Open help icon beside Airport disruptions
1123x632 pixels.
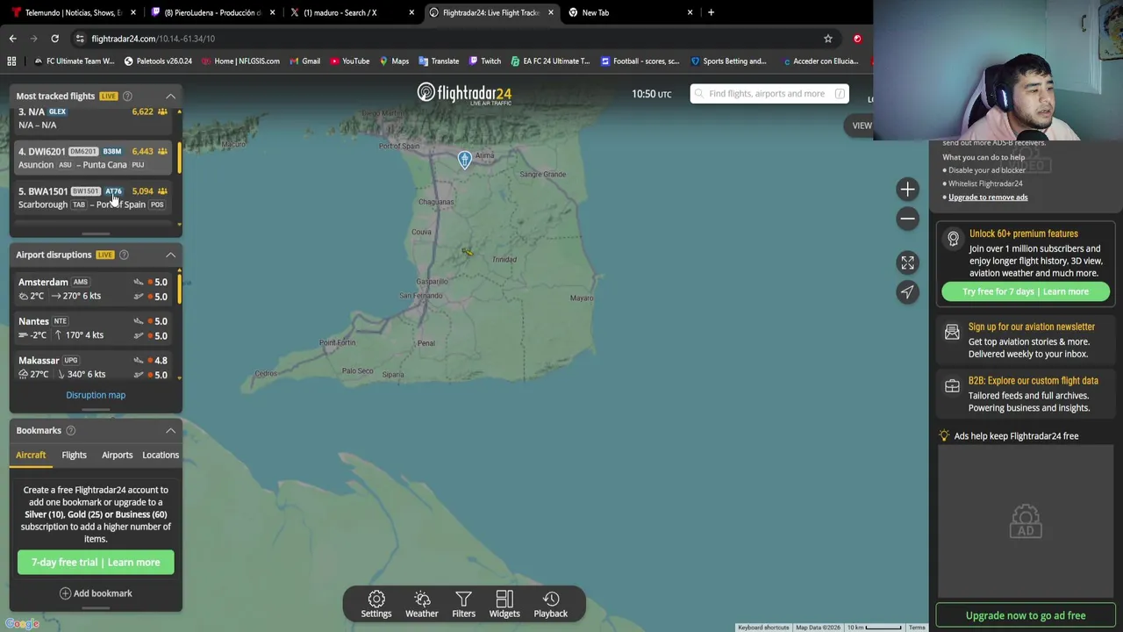click(x=124, y=255)
